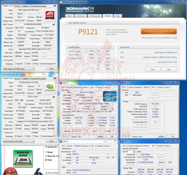Image resolution: width=187 pixels, height=175 pixels.
Task: Open the Sensors tab in the AMD GPU-Z window
Action: pyautogui.click(x=17, y=6)
